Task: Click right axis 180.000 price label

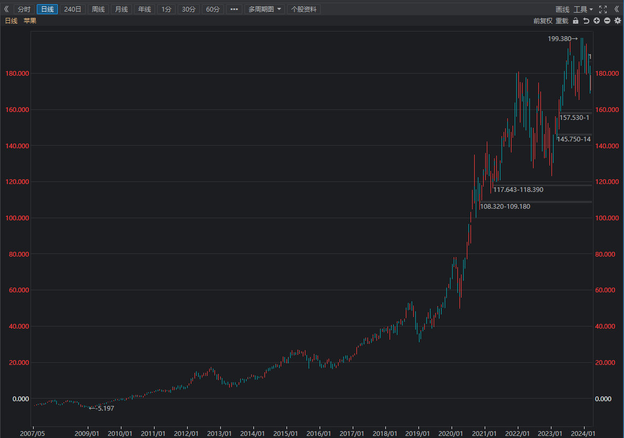Action: coord(607,73)
